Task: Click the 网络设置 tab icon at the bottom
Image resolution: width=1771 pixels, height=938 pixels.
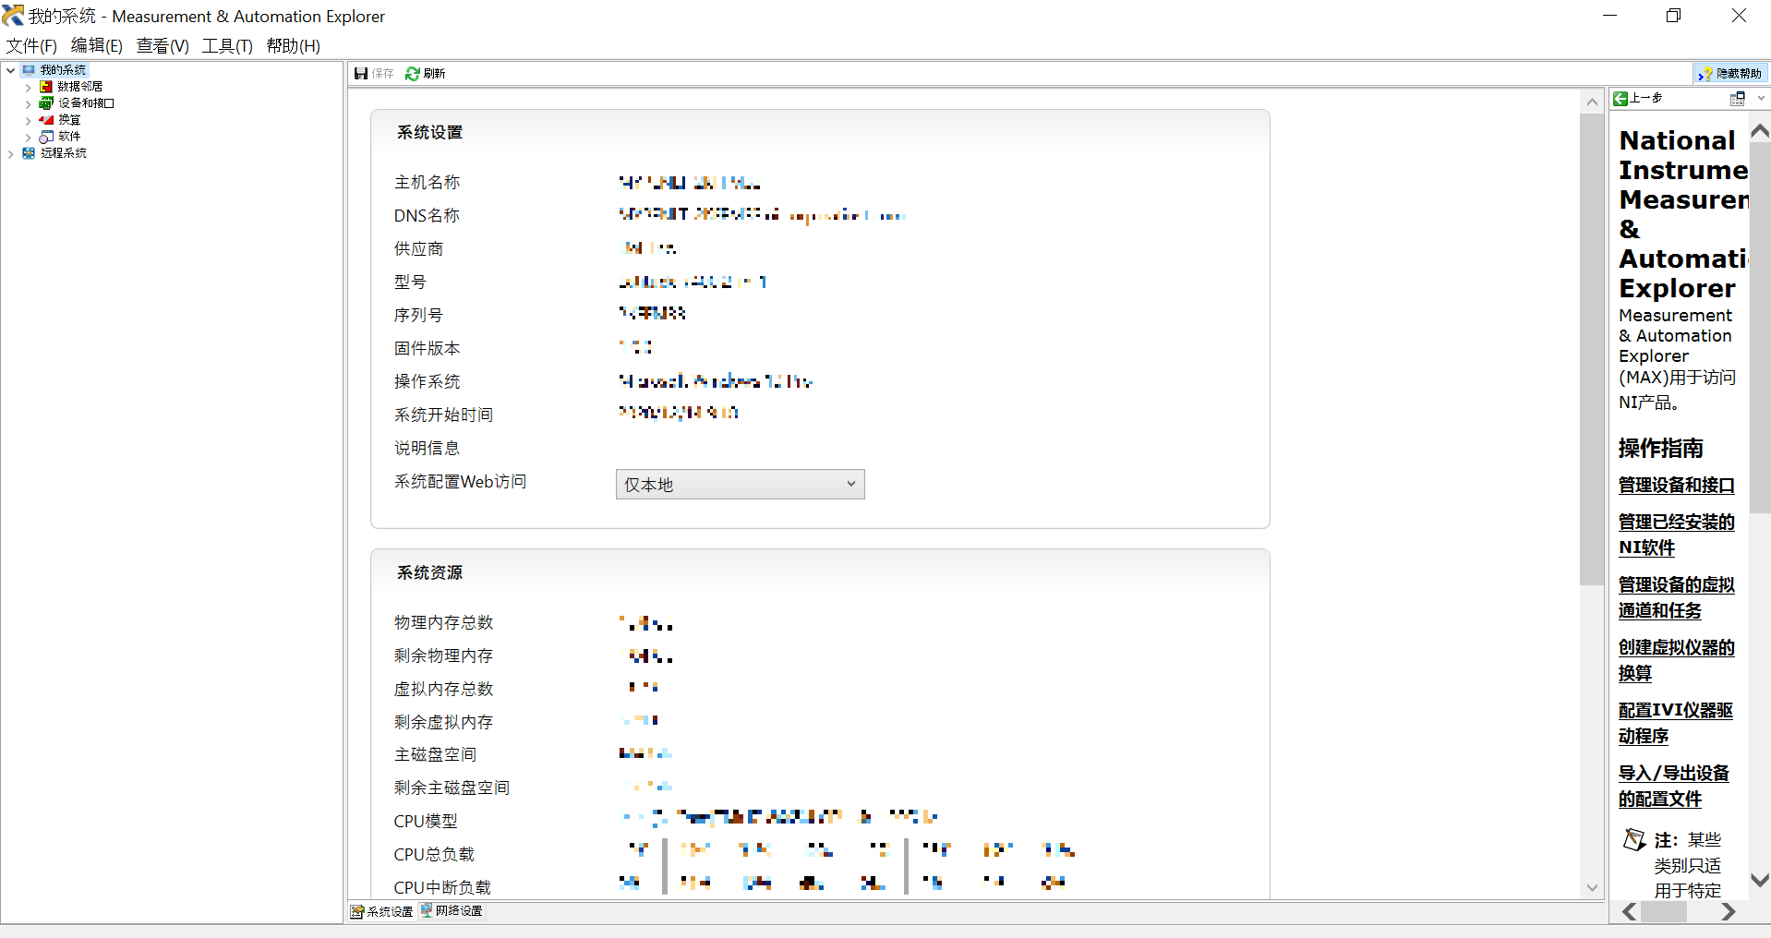Action: (x=427, y=910)
